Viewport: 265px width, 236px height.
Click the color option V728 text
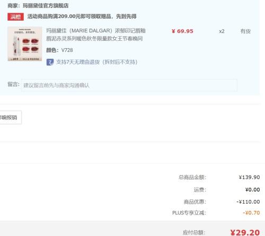[x=67, y=50]
